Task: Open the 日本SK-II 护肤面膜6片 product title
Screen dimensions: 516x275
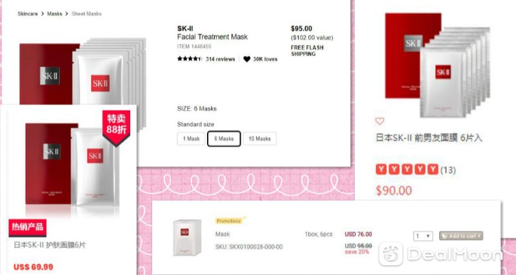Action: pyautogui.click(x=50, y=245)
